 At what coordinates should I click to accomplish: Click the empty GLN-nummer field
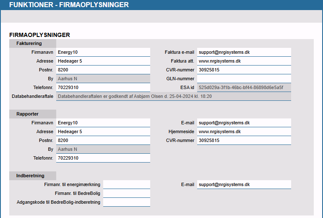coord(244,79)
